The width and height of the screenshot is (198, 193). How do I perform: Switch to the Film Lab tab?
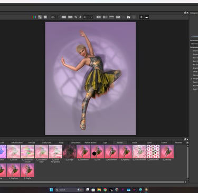pyautogui.click(x=32, y=142)
